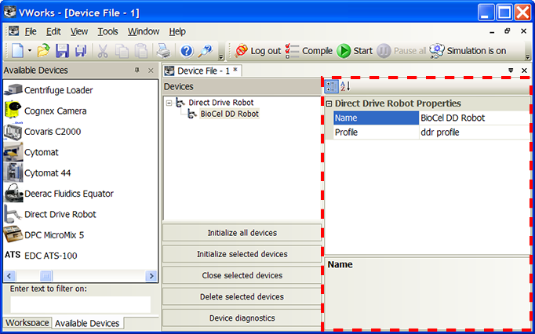Select the Cytomat 44 device icon
The width and height of the screenshot is (535, 334).
[13, 172]
